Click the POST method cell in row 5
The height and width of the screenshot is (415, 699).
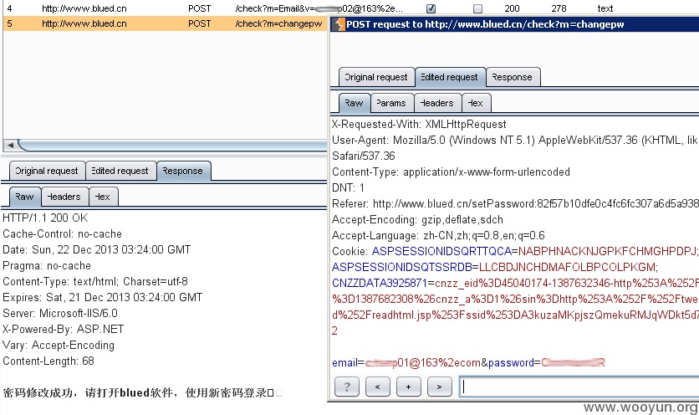[x=199, y=23]
